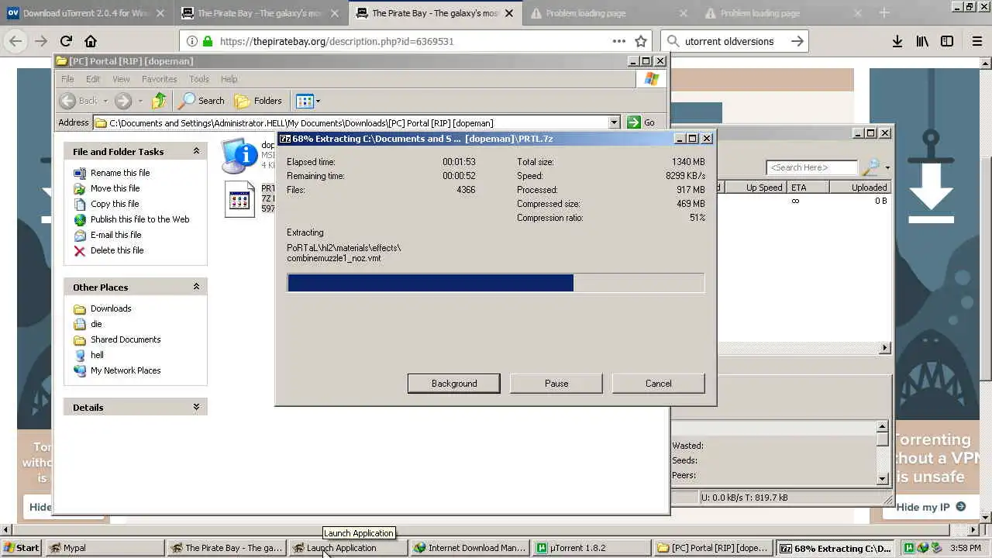Sort by ETA column in uTorrent

(808, 188)
